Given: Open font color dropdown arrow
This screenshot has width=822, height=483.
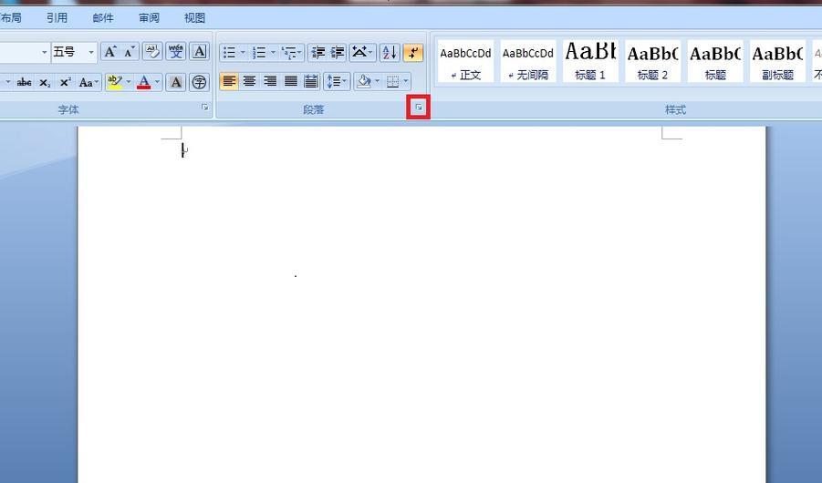Looking at the screenshot, I should pos(157,82).
